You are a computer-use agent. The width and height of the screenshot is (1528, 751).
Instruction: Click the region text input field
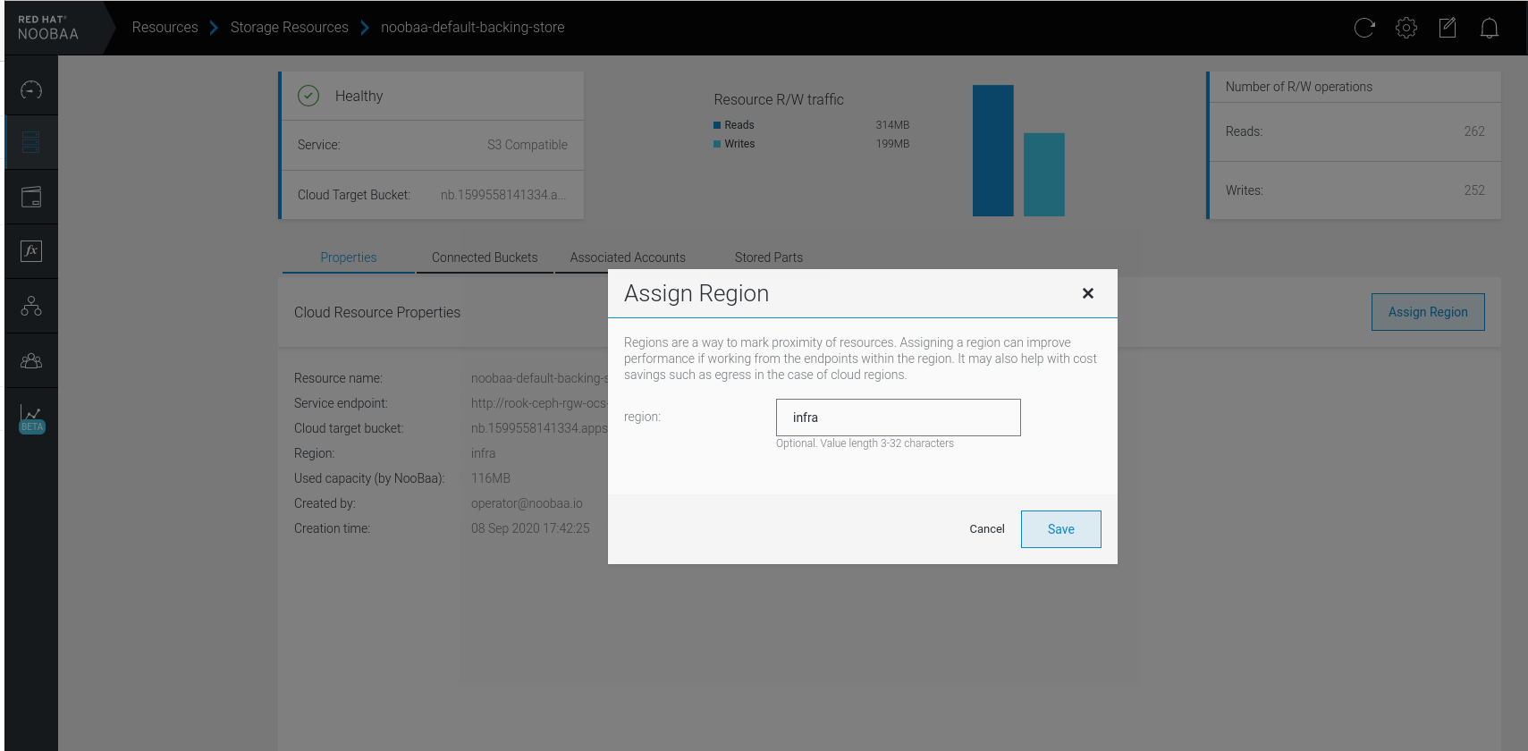(x=898, y=418)
